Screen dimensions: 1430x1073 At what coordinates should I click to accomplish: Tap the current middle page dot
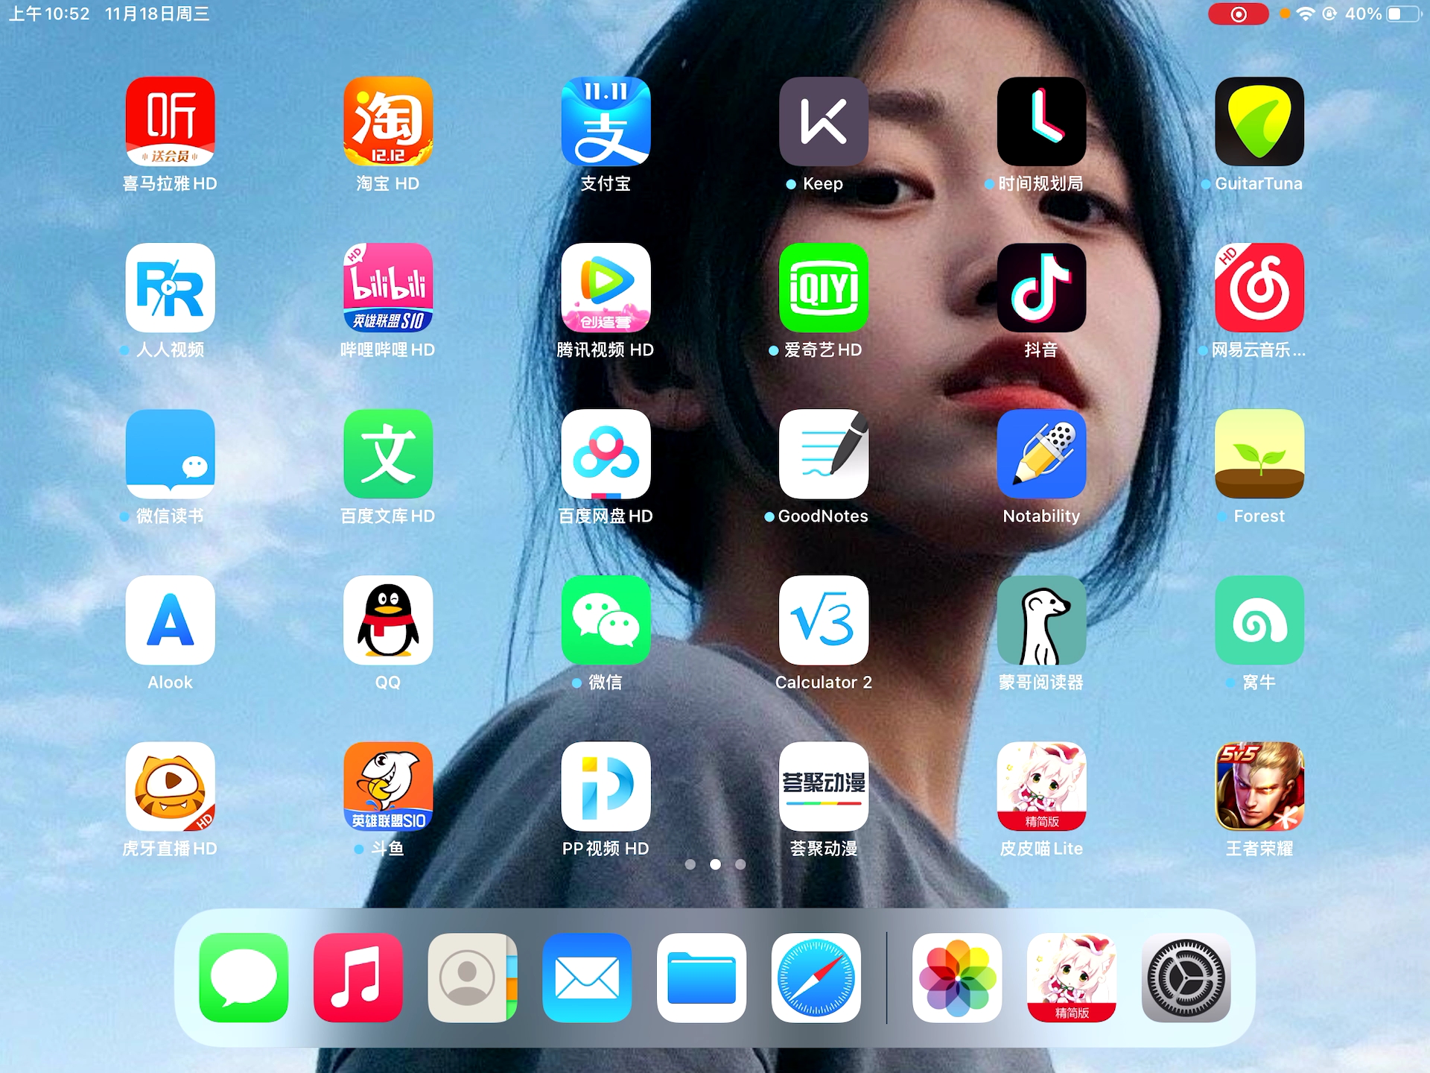click(x=715, y=864)
